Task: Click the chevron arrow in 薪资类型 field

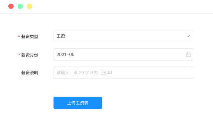Action: pos(188,36)
